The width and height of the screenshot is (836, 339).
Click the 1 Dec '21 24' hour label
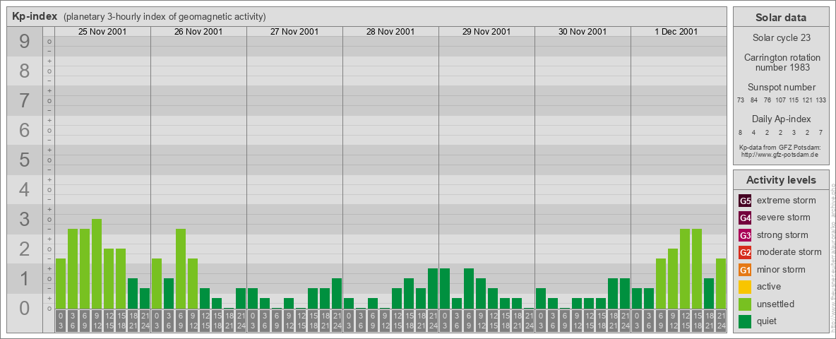[721, 321]
